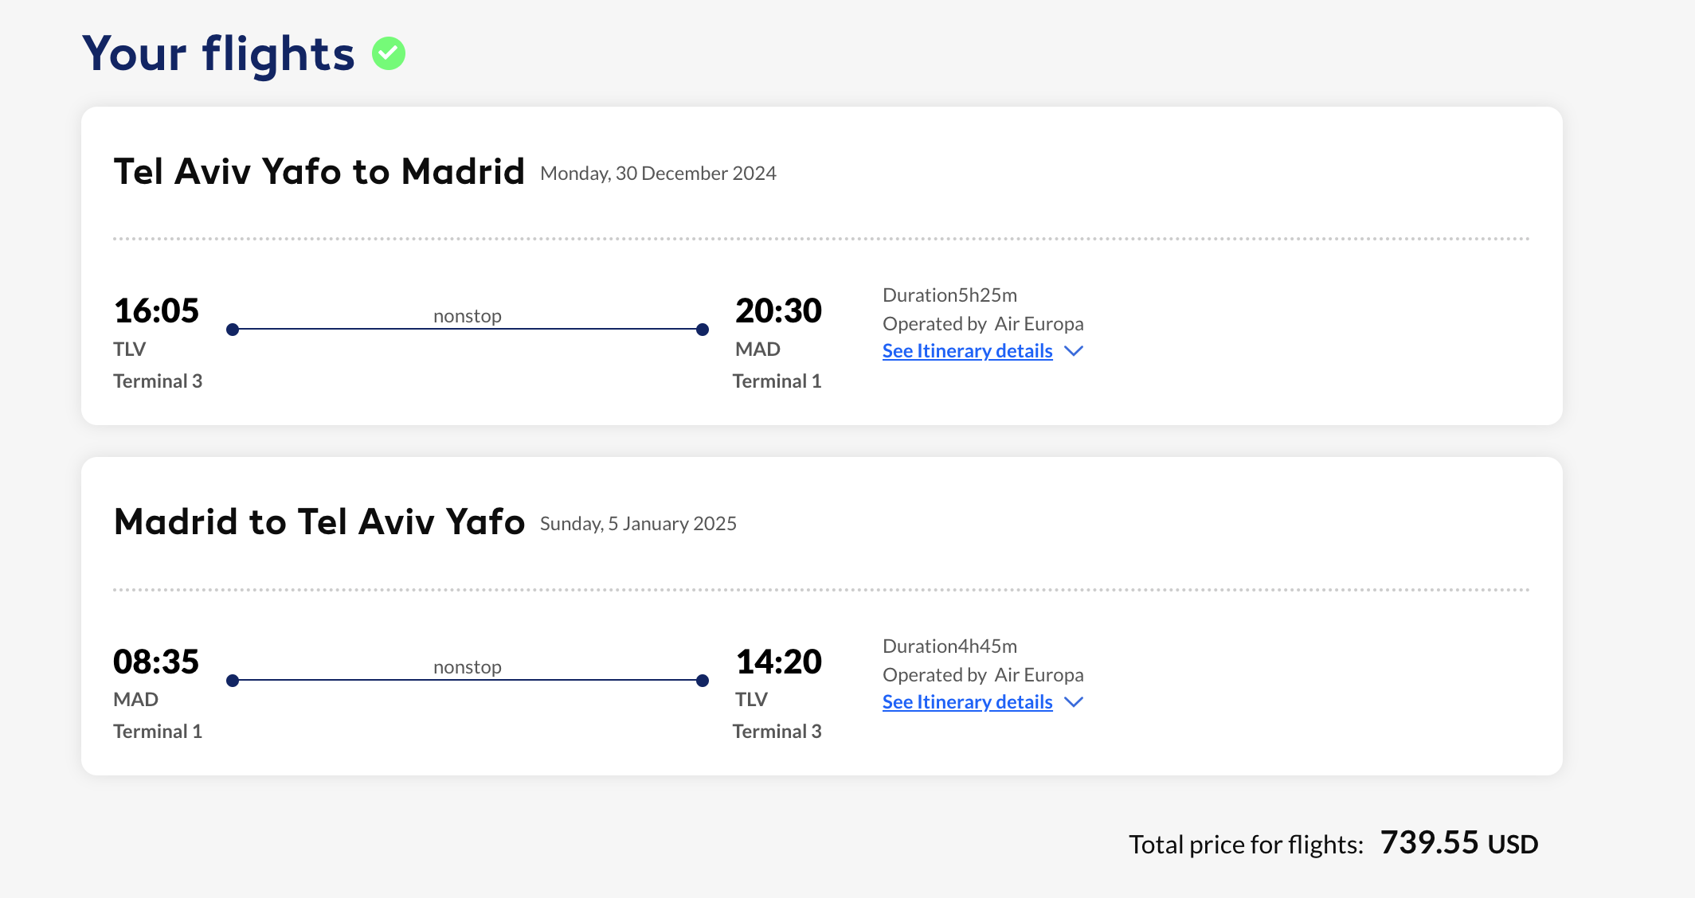Expand outbound flight itinerary chevron
The image size is (1695, 898).
1074,351
